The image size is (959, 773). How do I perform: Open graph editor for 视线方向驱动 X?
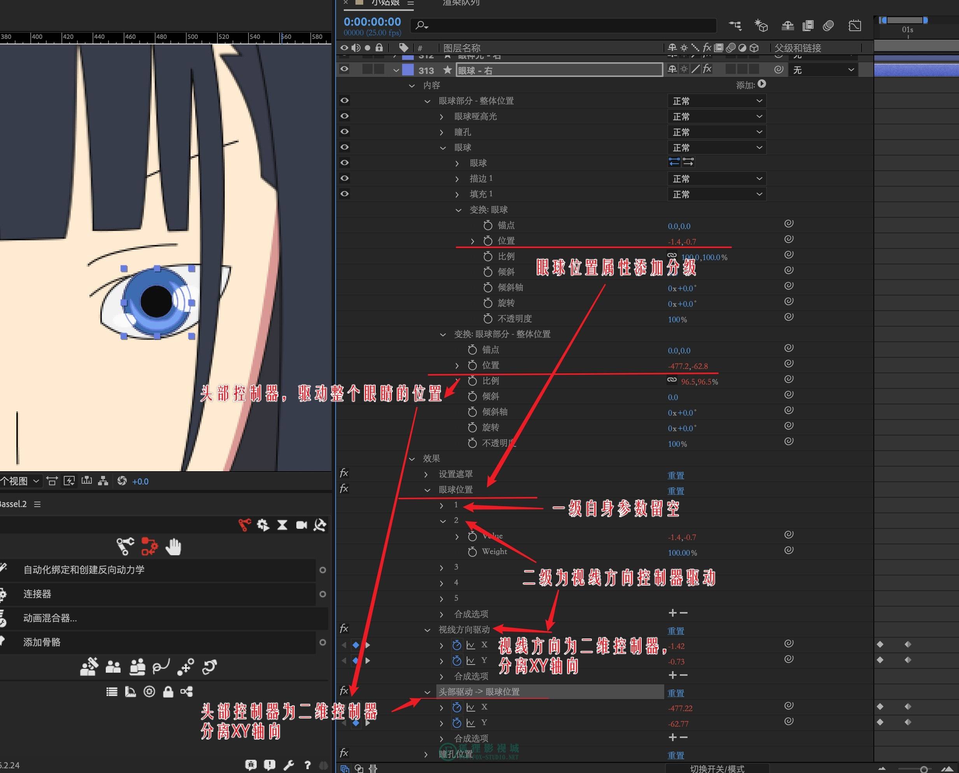(471, 645)
